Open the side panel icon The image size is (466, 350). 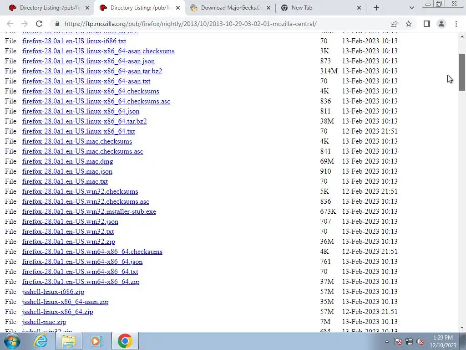427,24
